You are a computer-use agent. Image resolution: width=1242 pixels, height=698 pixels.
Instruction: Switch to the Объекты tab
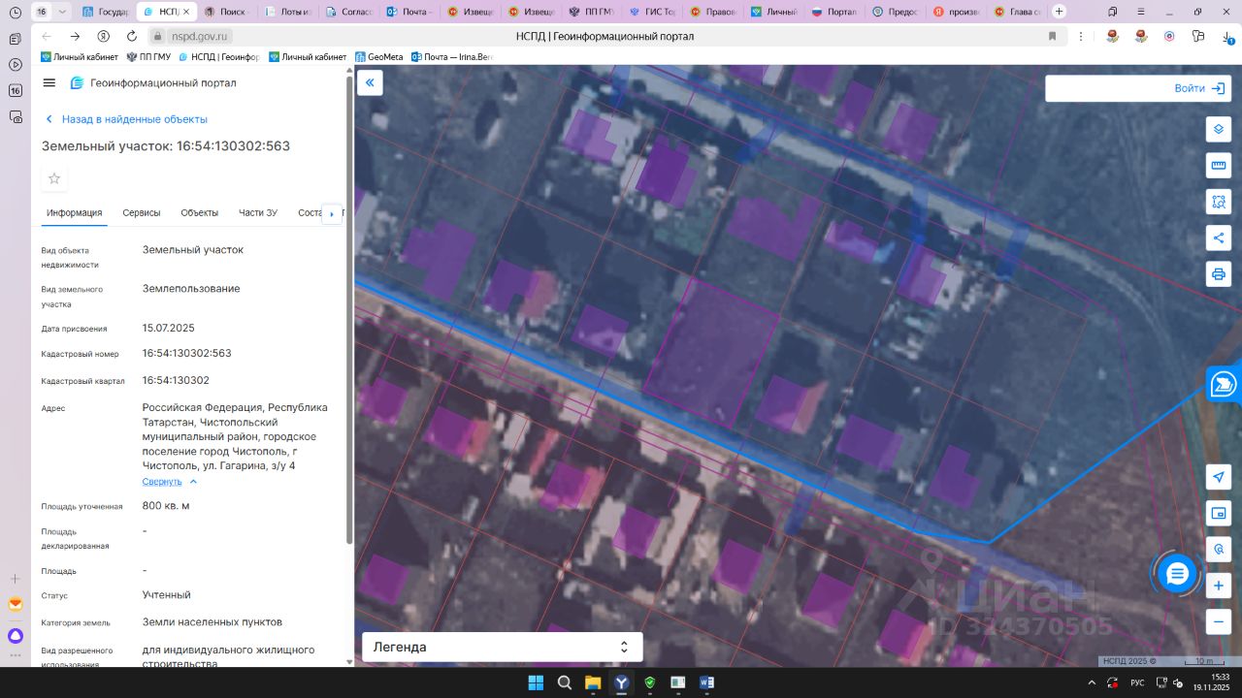pyautogui.click(x=200, y=213)
